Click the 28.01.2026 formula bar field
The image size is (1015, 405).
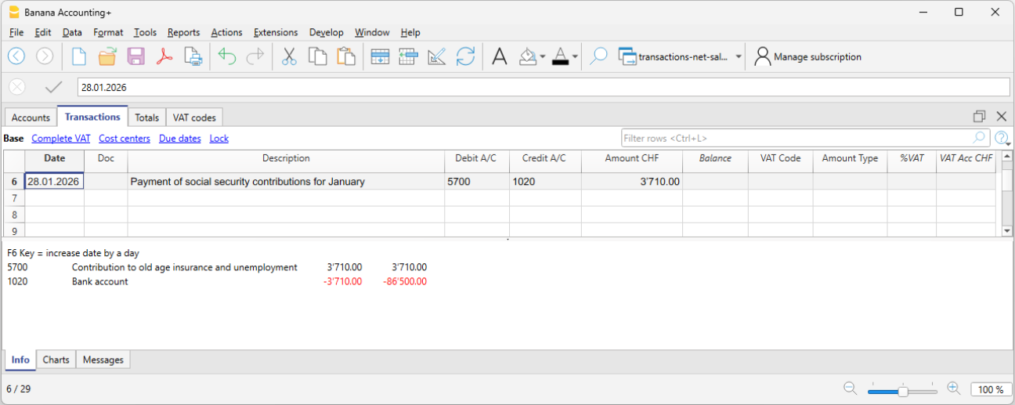pos(544,87)
